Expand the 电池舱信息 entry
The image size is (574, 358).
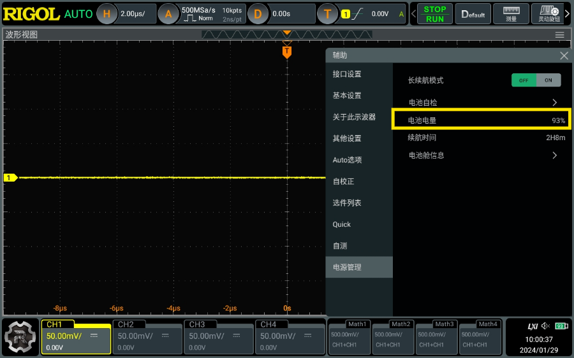(x=554, y=155)
